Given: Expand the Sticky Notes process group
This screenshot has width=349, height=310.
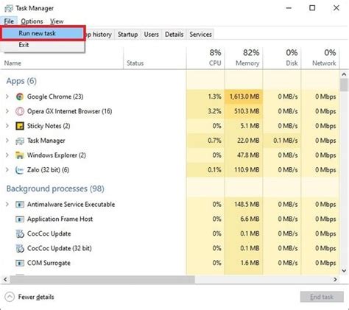Looking at the screenshot, I should click(x=7, y=126).
